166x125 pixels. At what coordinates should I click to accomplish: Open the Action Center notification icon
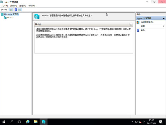[x=161, y=122]
